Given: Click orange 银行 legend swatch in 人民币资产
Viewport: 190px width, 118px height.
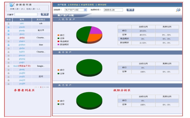Looking at the screenshot, I should [x=59, y=35].
